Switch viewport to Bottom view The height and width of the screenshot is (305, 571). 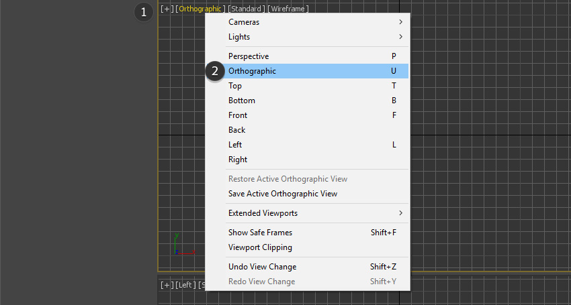click(x=242, y=101)
